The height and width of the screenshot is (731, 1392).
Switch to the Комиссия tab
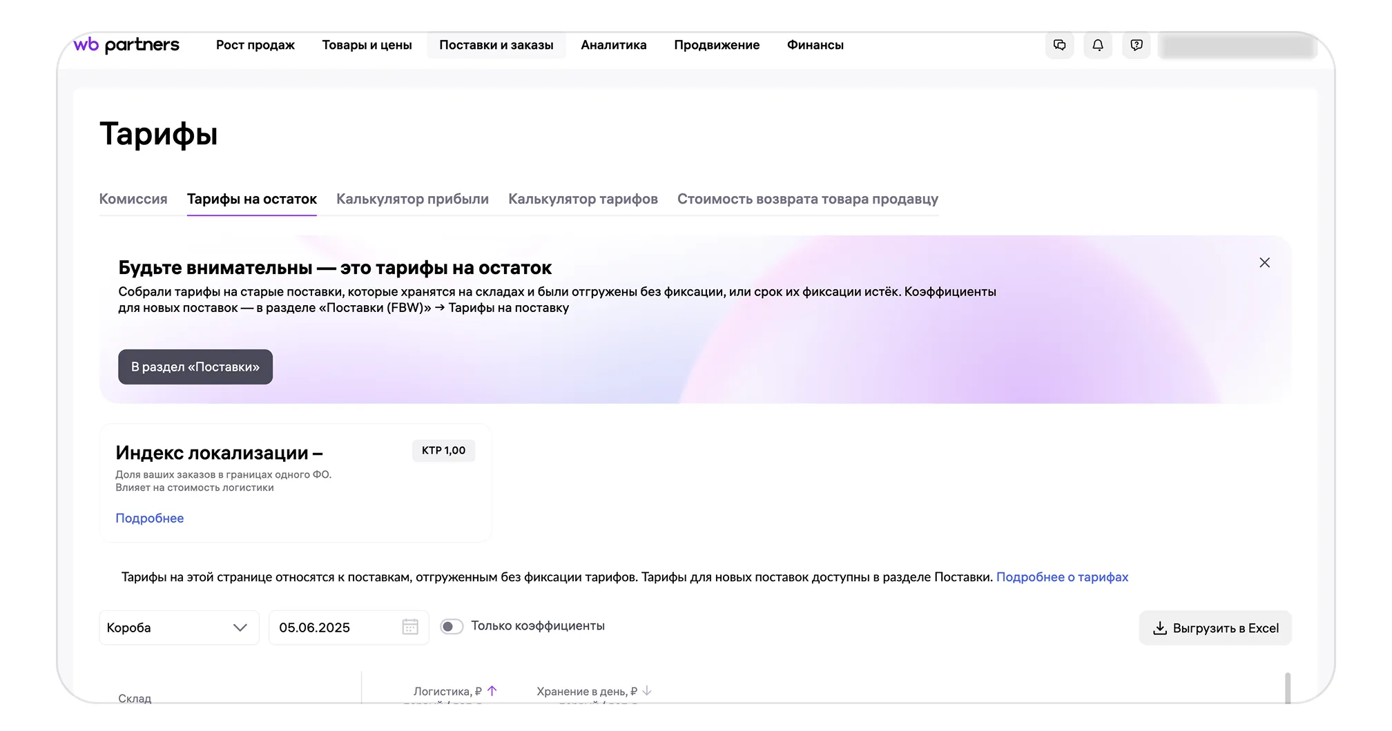(133, 199)
